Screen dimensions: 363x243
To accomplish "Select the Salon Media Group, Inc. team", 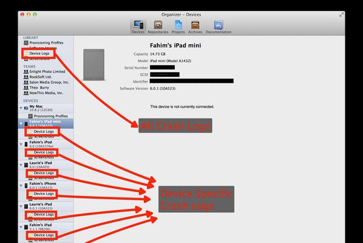I will [x=46, y=82].
